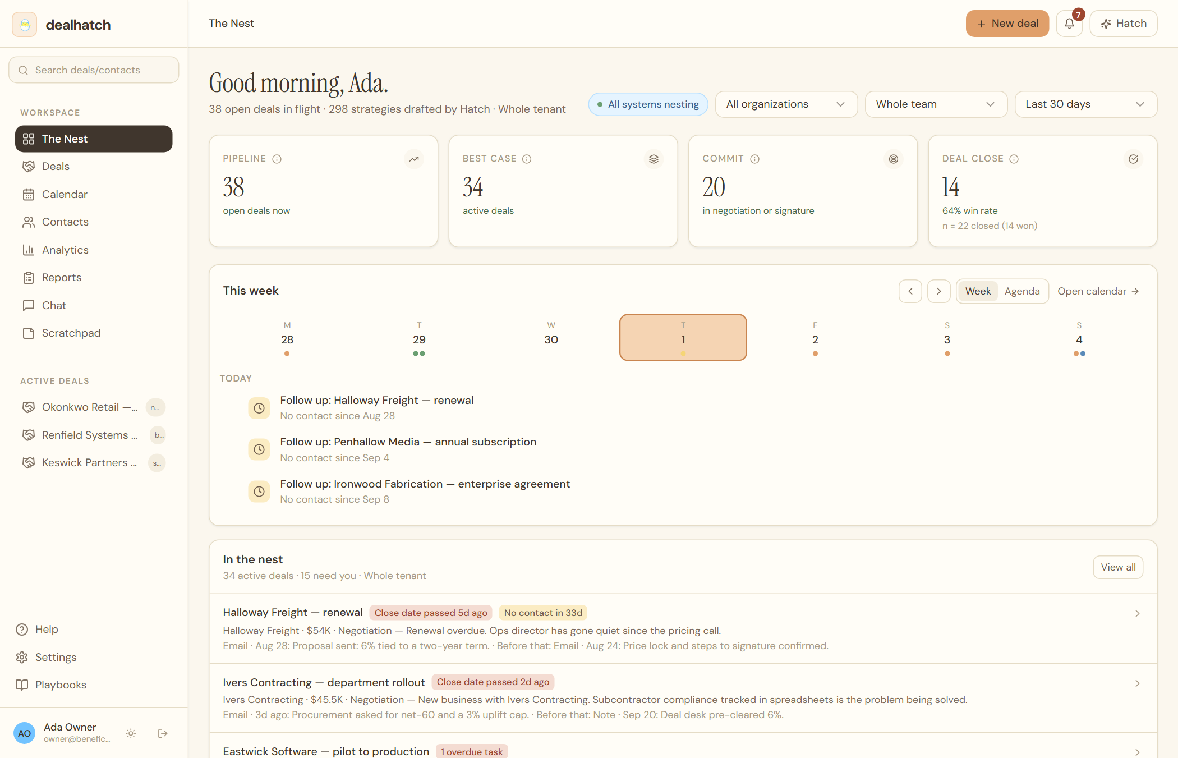
Task: Open the Whole team dropdown
Action: [936, 104]
